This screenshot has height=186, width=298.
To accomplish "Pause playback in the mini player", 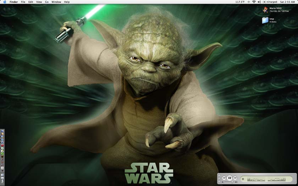I will coord(230,178).
